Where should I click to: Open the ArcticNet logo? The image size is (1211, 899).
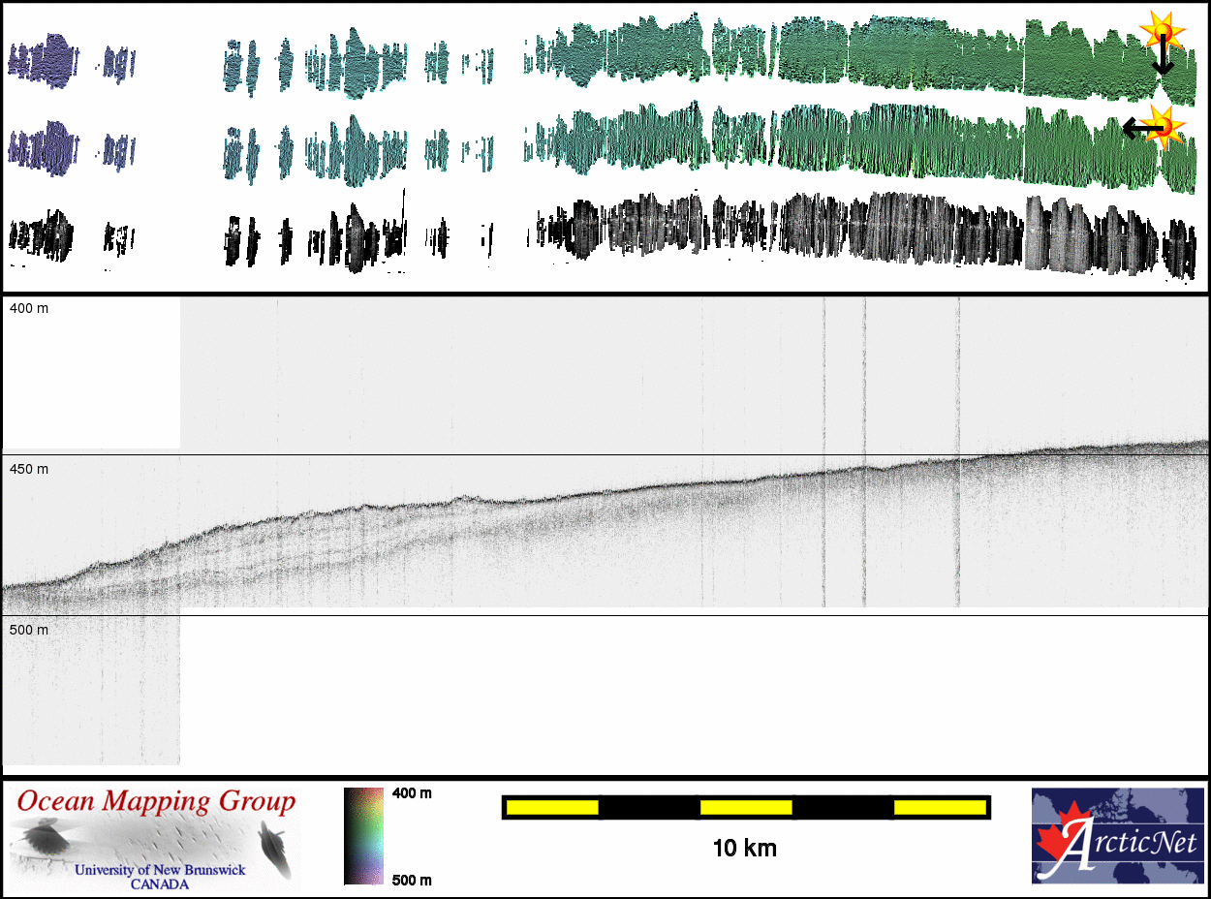[1117, 836]
